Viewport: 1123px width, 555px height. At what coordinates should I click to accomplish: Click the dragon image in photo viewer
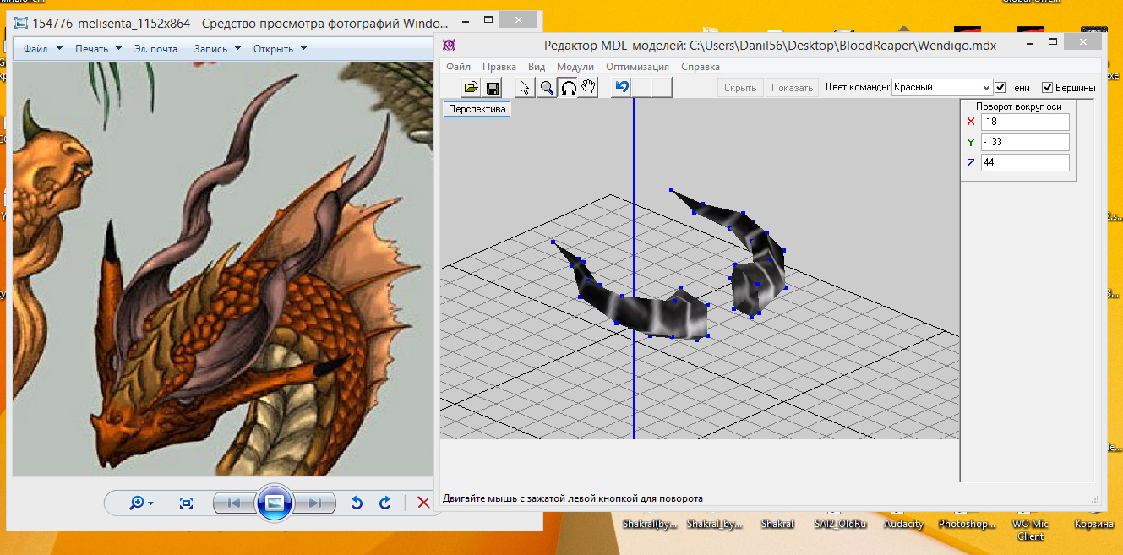(x=221, y=269)
